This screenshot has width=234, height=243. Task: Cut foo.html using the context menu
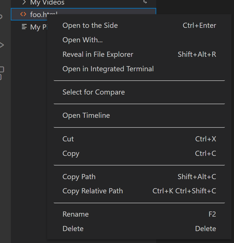pos(68,139)
